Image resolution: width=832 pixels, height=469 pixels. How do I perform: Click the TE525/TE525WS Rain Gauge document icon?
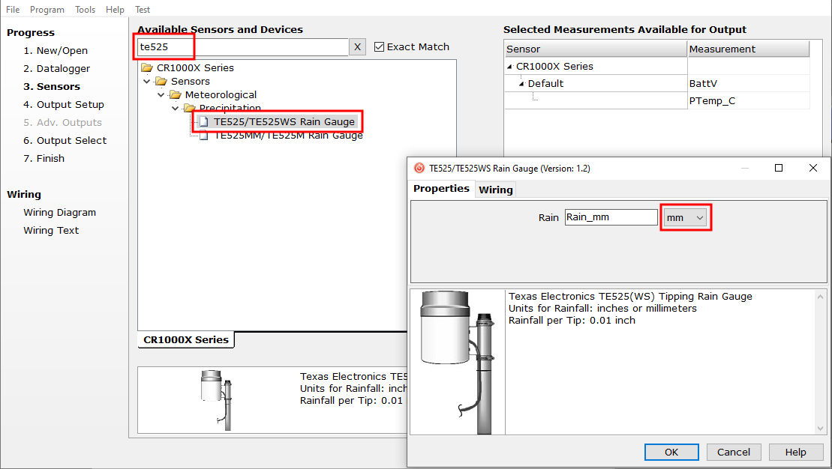tap(203, 121)
